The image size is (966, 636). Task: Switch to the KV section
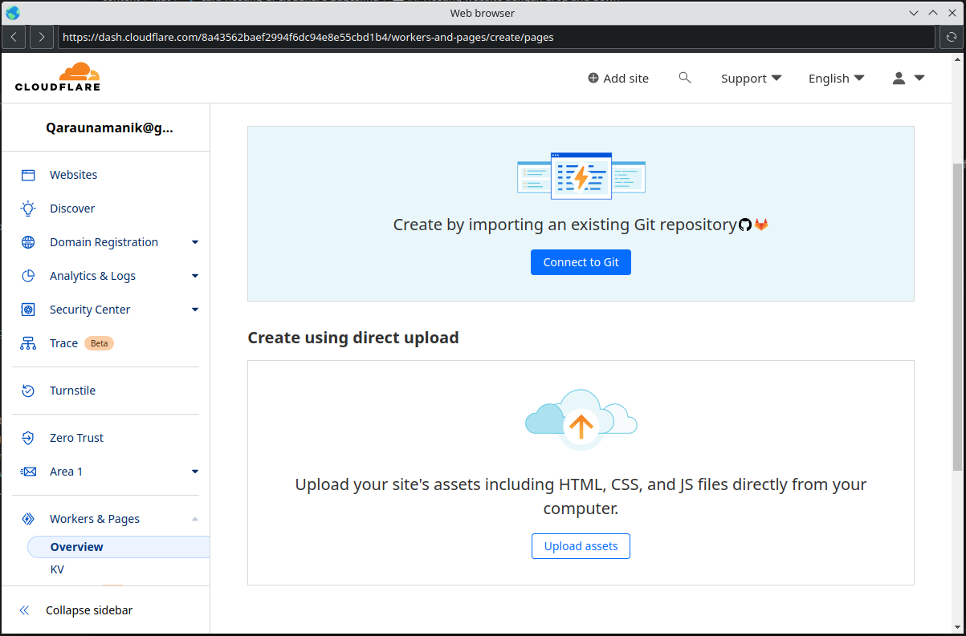(x=57, y=569)
